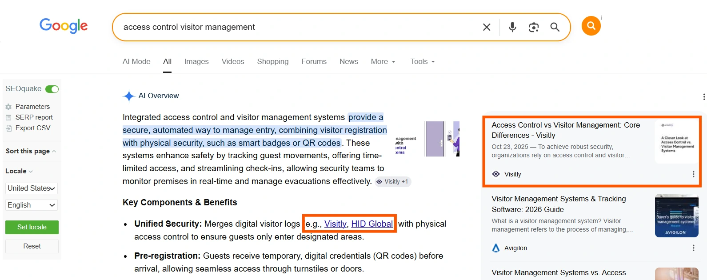The height and width of the screenshot is (280, 707).
Task: Click the Avigilon logo favicon
Action: 496,248
